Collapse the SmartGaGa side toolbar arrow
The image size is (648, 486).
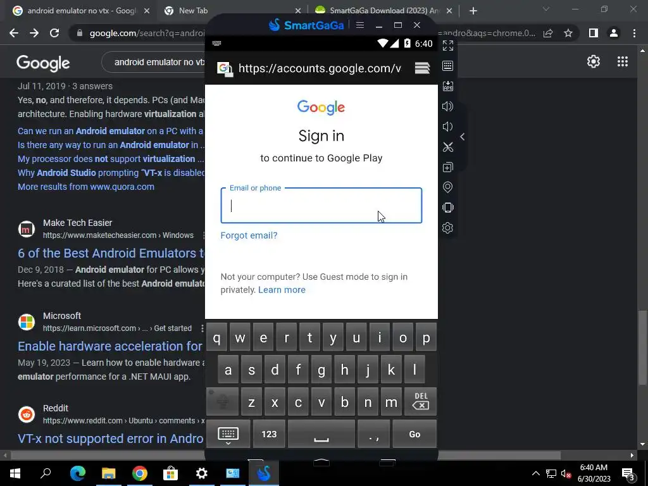(463, 137)
